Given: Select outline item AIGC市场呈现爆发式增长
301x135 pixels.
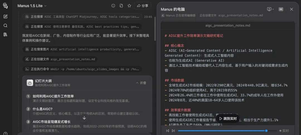Looking at the screenshot, I should click(52, 122).
